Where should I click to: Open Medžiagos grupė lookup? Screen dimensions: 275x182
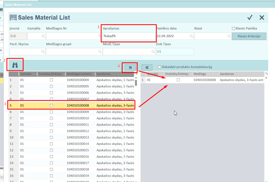100,51
